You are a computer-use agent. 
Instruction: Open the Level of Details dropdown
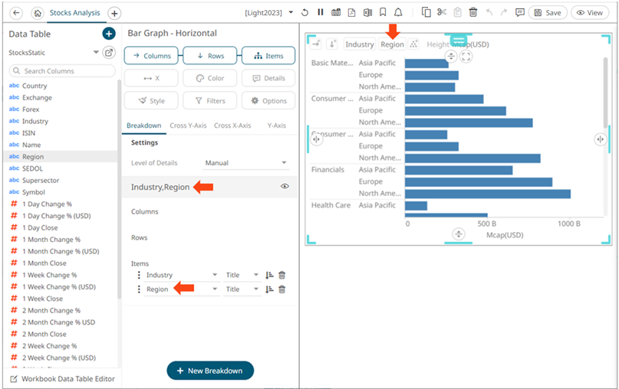click(x=245, y=163)
